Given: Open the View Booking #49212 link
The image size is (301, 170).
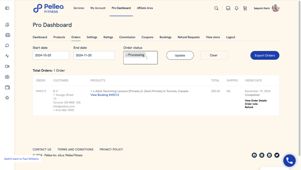Looking at the screenshot, I should point(105,95).
